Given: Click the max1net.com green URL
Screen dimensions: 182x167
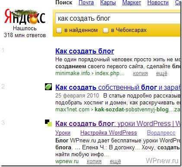Looking at the screenshot, I should click(x=72, y=110).
